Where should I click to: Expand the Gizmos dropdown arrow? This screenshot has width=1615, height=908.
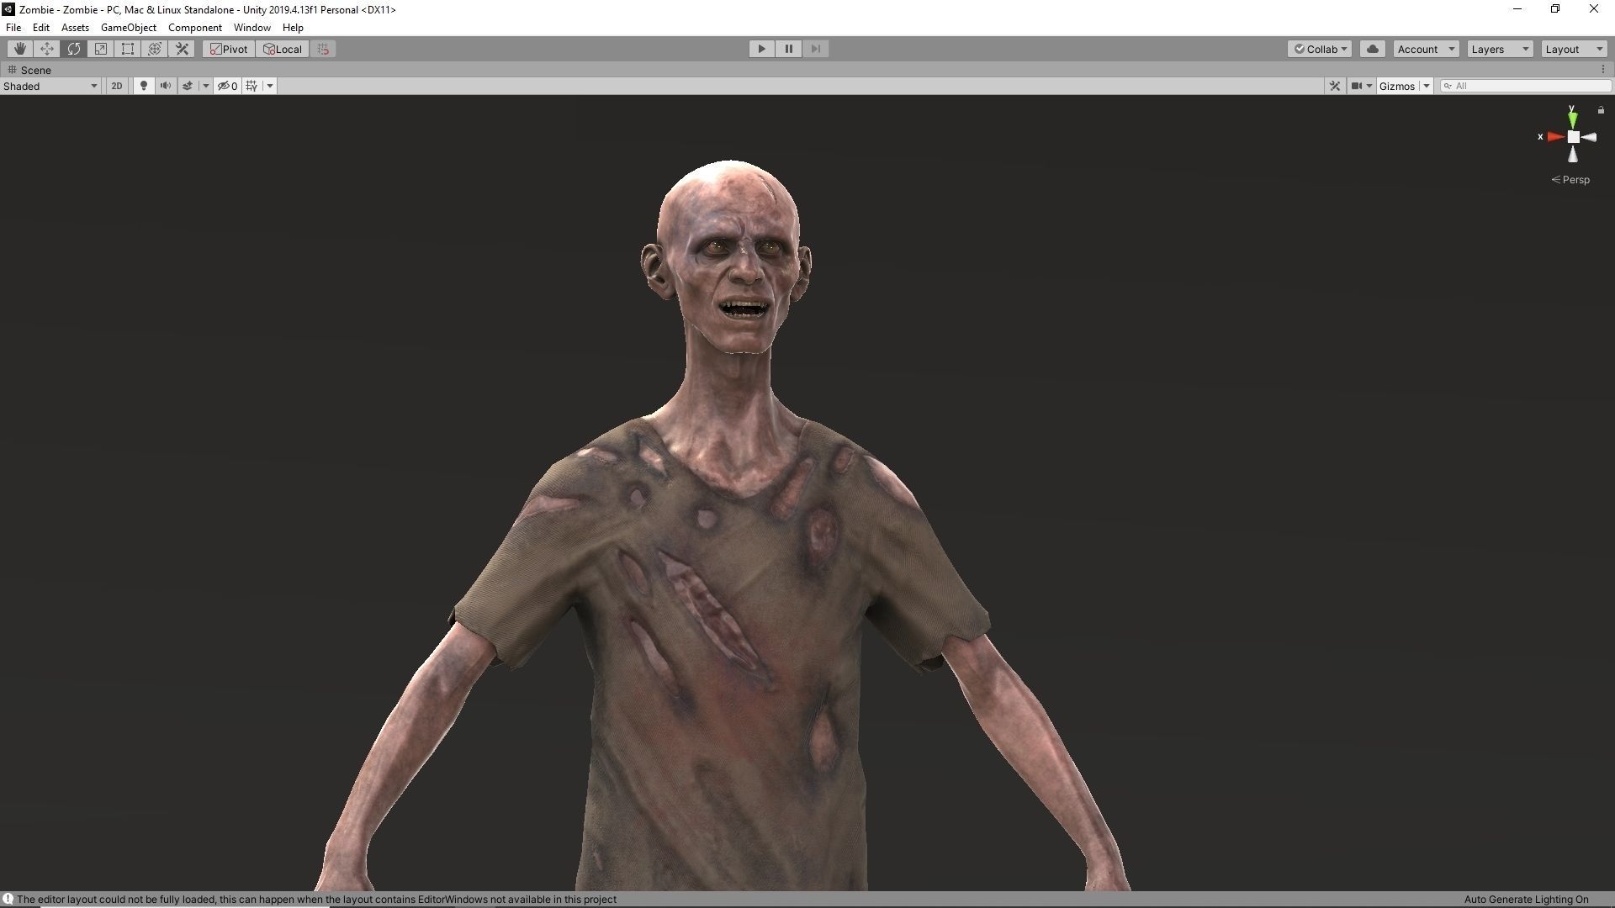[1426, 86]
